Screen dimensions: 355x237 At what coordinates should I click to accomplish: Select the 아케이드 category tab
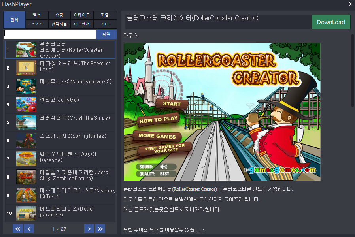click(x=82, y=15)
